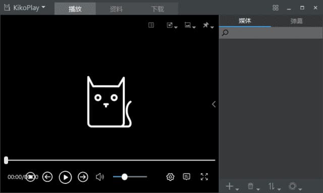The width and height of the screenshot is (323, 193).
Task: Click the loop mode circle icon
Action: [x=293, y=186]
